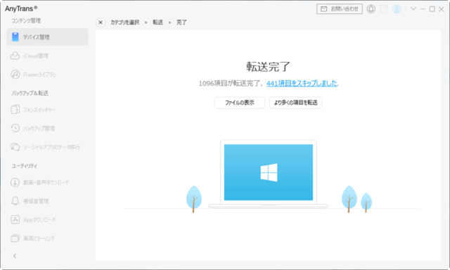The width and height of the screenshot is (450, 270).
Task: Open Appダウンロード app store icon
Action: click(15, 219)
